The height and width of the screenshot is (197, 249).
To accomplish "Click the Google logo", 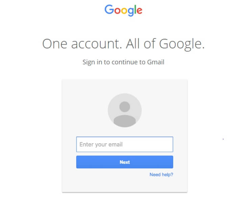I will 123,10.
